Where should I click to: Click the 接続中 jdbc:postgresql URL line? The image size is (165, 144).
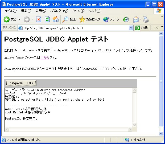pos(36,93)
